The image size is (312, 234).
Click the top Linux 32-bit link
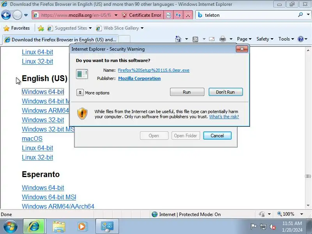coord(37,61)
